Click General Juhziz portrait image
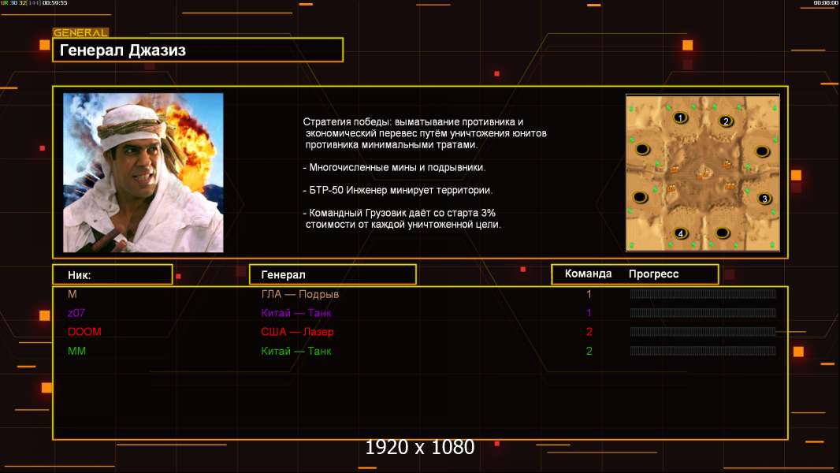Image resolution: width=840 pixels, height=473 pixels. pos(143,173)
